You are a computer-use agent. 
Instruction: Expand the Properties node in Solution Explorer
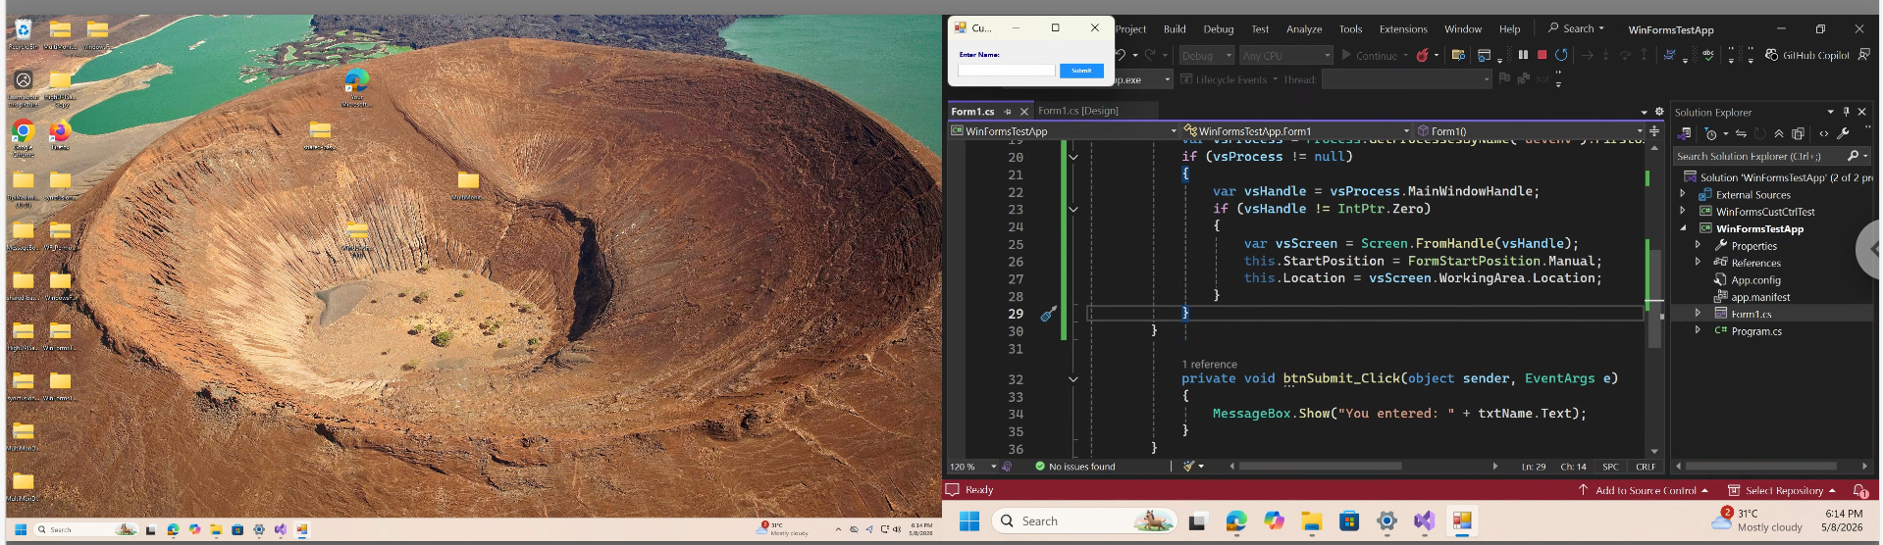[1698, 245]
